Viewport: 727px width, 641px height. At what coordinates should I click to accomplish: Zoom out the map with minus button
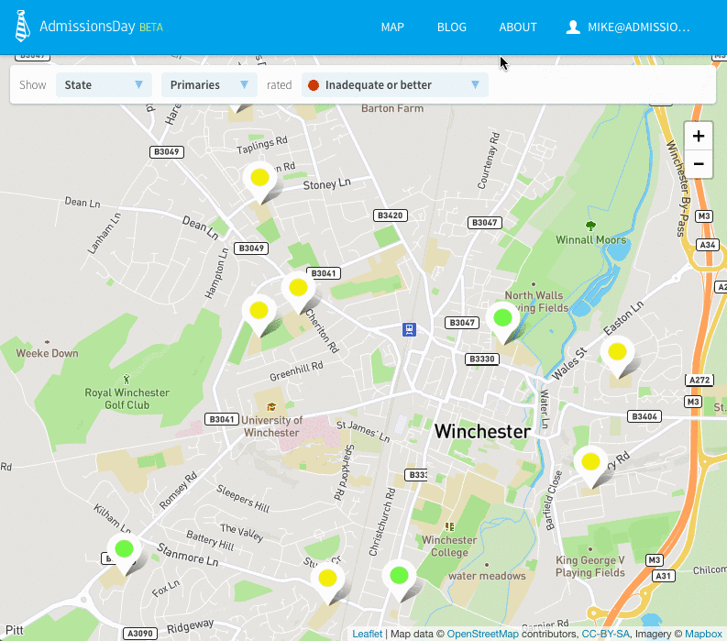pyautogui.click(x=699, y=164)
